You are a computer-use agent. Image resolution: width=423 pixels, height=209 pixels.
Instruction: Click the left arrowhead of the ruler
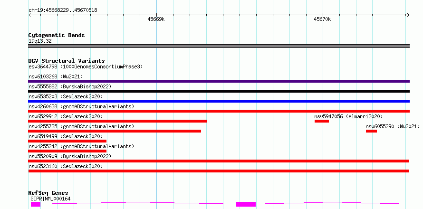click(29, 15)
